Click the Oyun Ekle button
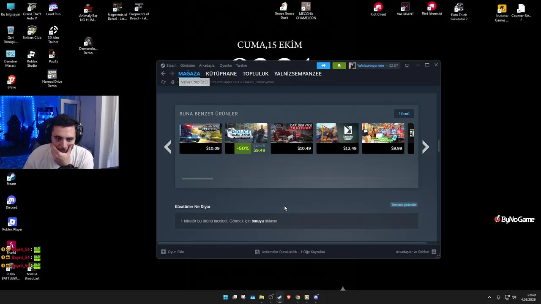The image size is (541, 304). (172, 252)
